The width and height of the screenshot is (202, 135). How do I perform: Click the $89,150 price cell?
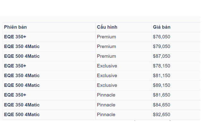coord(161,85)
